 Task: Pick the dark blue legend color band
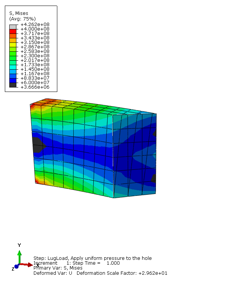click(13, 80)
